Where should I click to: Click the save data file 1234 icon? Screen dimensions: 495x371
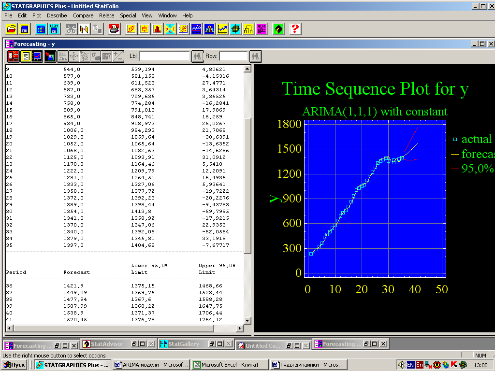click(x=54, y=29)
